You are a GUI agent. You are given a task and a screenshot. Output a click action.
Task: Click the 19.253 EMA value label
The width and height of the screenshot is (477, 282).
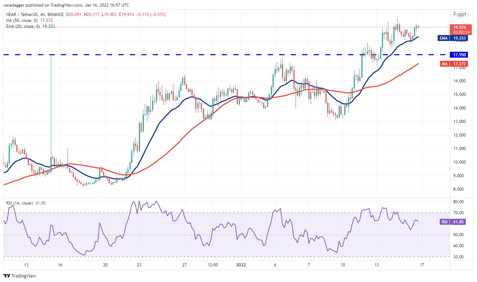click(x=461, y=39)
